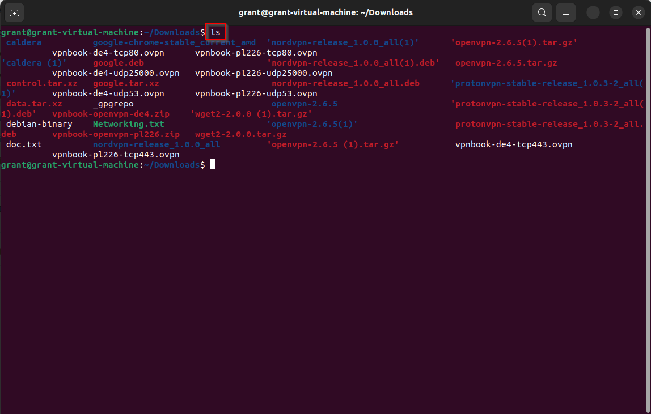This screenshot has height=414, width=651.
Task: Click the blinking terminal cursor block
Action: pyautogui.click(x=213, y=164)
